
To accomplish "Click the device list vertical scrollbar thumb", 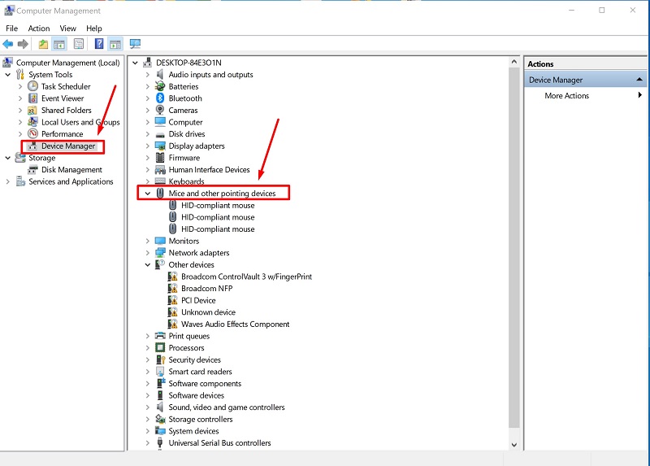I will (x=514, y=247).
